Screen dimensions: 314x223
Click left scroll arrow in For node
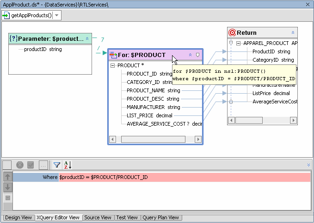(112, 139)
